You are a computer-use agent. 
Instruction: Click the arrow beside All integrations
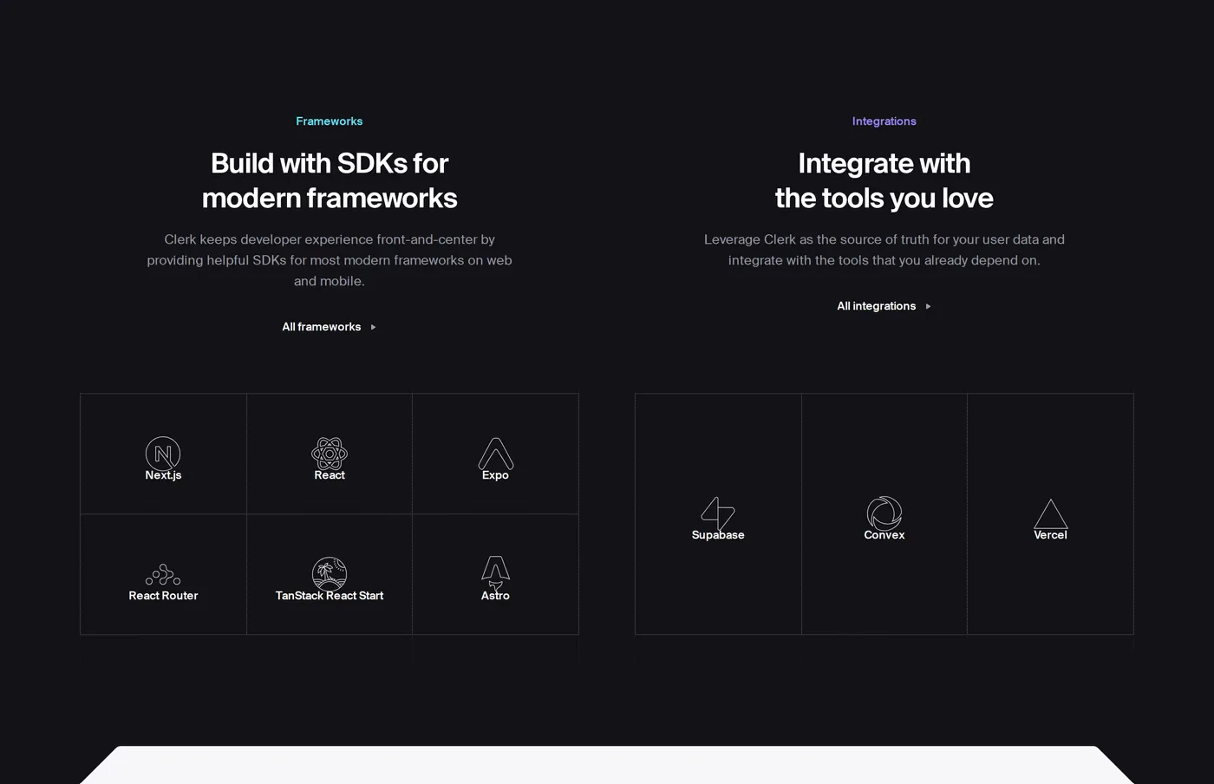pyautogui.click(x=929, y=306)
